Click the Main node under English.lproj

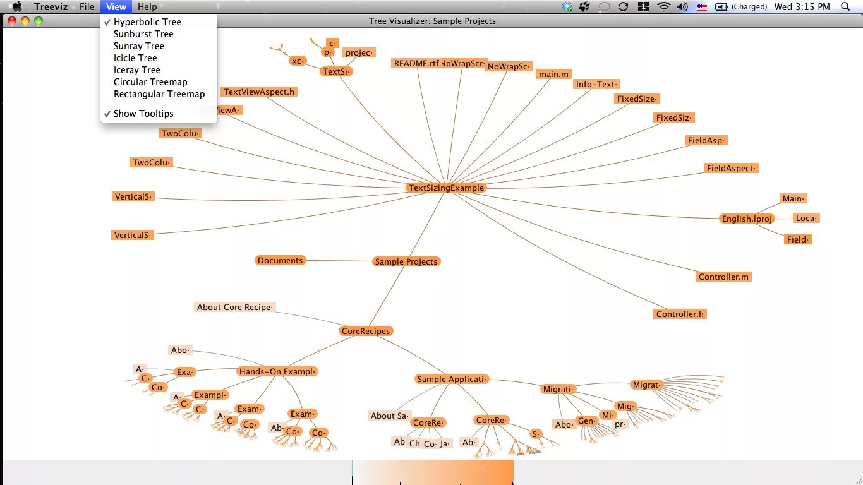click(794, 198)
